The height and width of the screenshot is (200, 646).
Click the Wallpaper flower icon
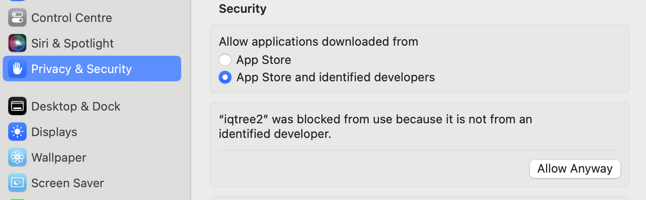pos(17,157)
